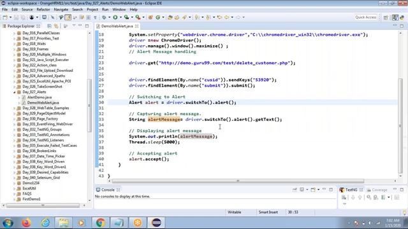
Task: Click the Debug bug icon in toolbar
Action: coord(104,17)
